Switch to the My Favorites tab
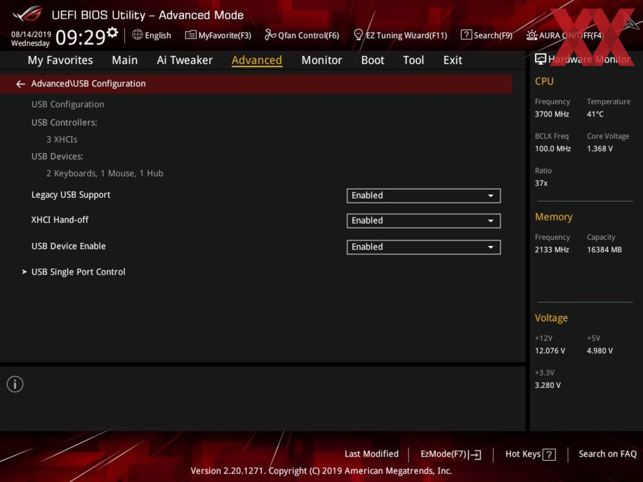 60,60
